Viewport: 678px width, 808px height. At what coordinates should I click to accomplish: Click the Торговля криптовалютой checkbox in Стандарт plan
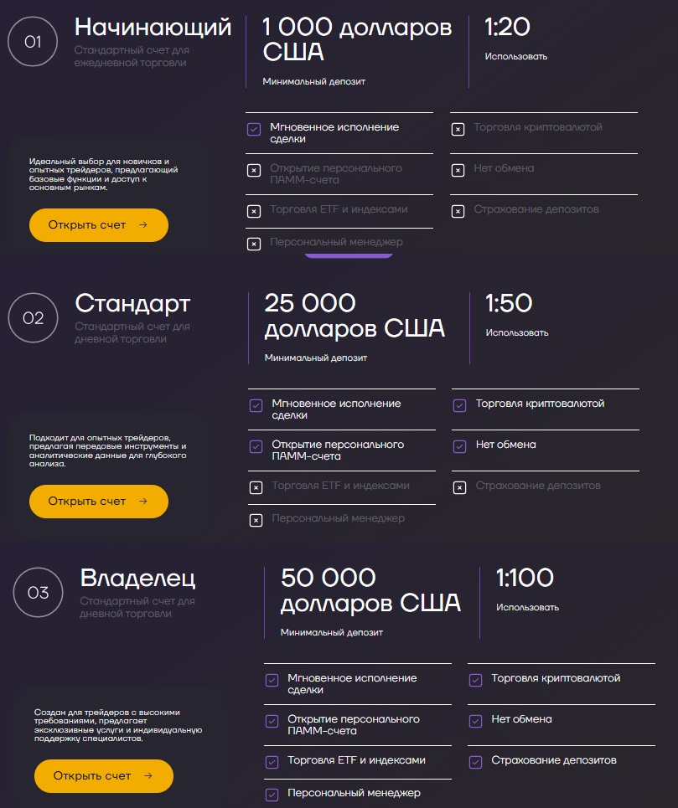click(459, 405)
